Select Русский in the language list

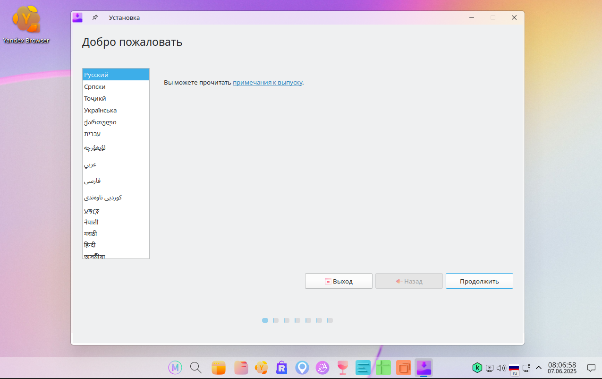tap(116, 75)
